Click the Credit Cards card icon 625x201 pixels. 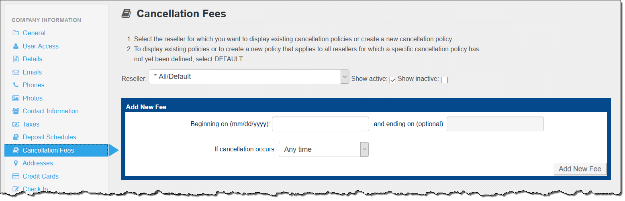coord(16,176)
